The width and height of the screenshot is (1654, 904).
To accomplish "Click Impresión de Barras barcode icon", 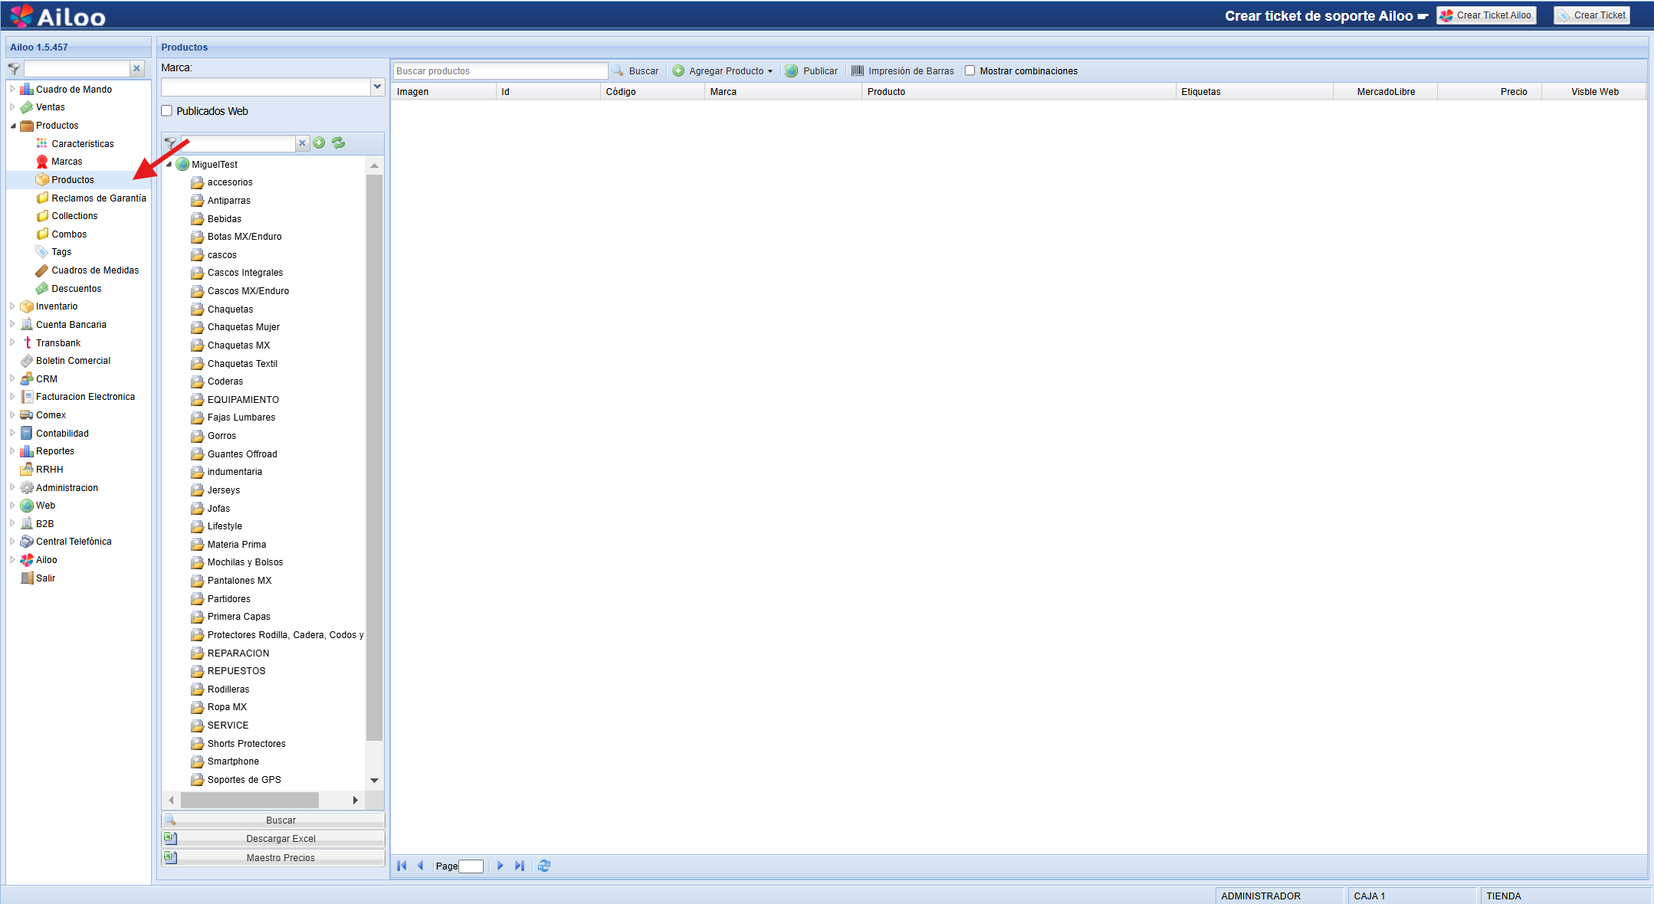I will tap(858, 71).
